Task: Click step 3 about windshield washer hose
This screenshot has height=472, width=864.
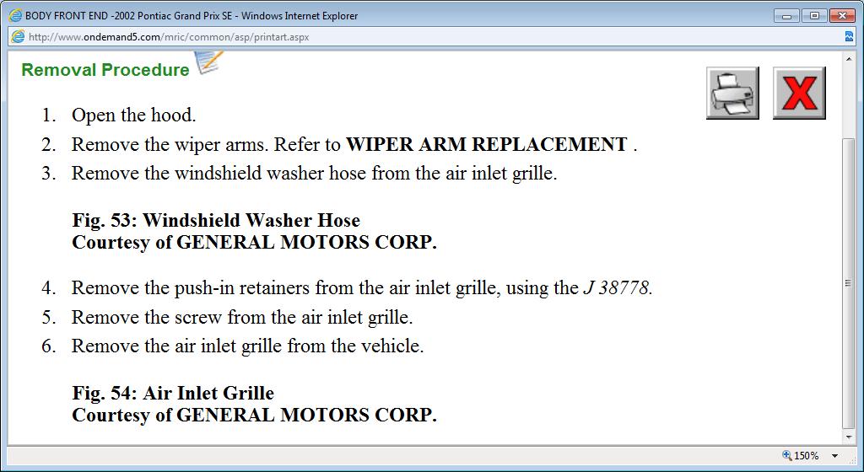Action: [x=314, y=174]
